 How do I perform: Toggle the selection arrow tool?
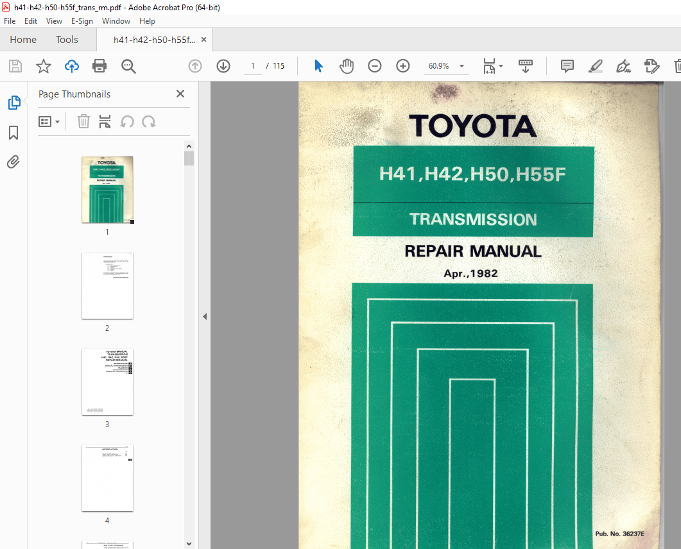tap(318, 66)
